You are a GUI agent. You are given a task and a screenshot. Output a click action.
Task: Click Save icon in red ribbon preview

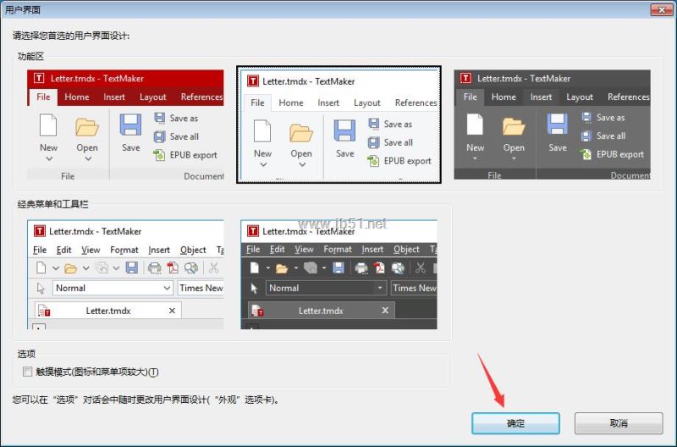coord(130,125)
